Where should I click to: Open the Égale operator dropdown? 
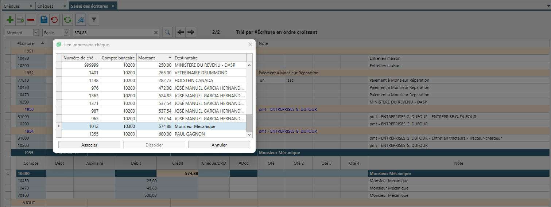(67, 32)
